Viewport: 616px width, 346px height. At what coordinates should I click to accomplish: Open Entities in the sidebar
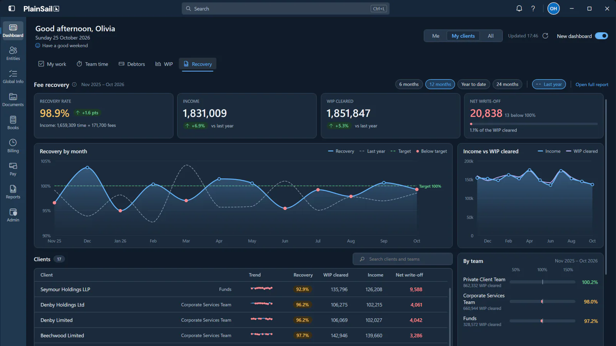[x=13, y=53]
